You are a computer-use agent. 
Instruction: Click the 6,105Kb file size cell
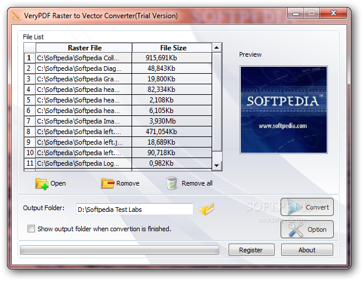[x=172, y=111]
